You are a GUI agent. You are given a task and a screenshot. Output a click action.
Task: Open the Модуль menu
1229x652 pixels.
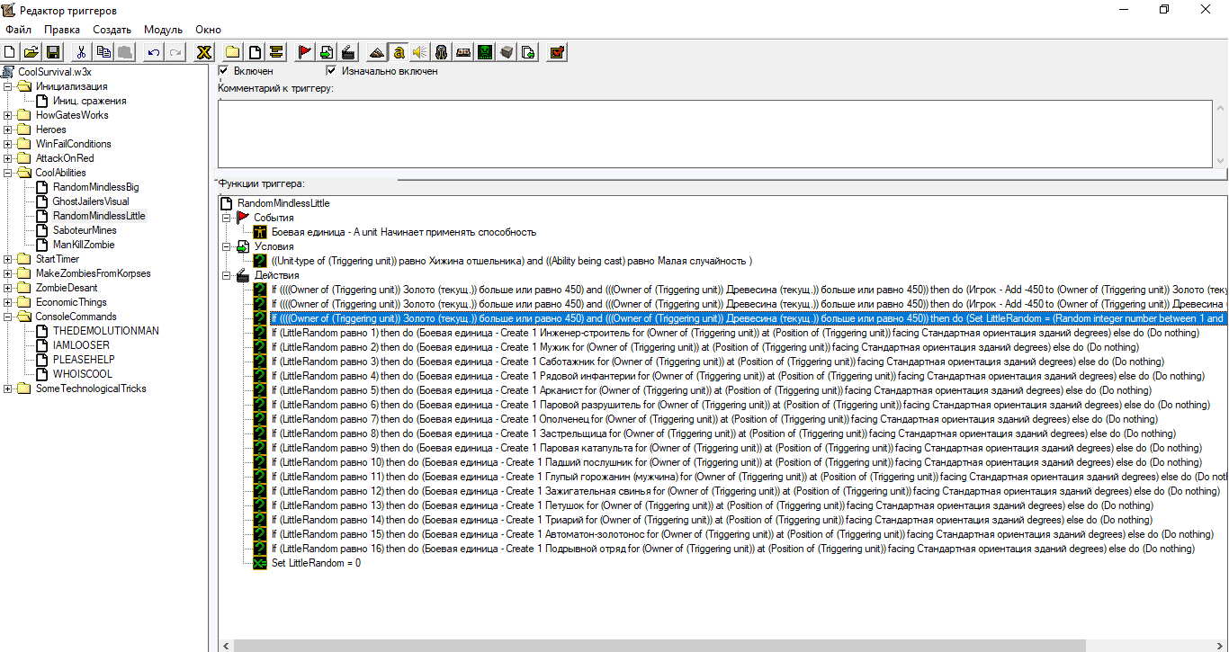click(x=164, y=30)
